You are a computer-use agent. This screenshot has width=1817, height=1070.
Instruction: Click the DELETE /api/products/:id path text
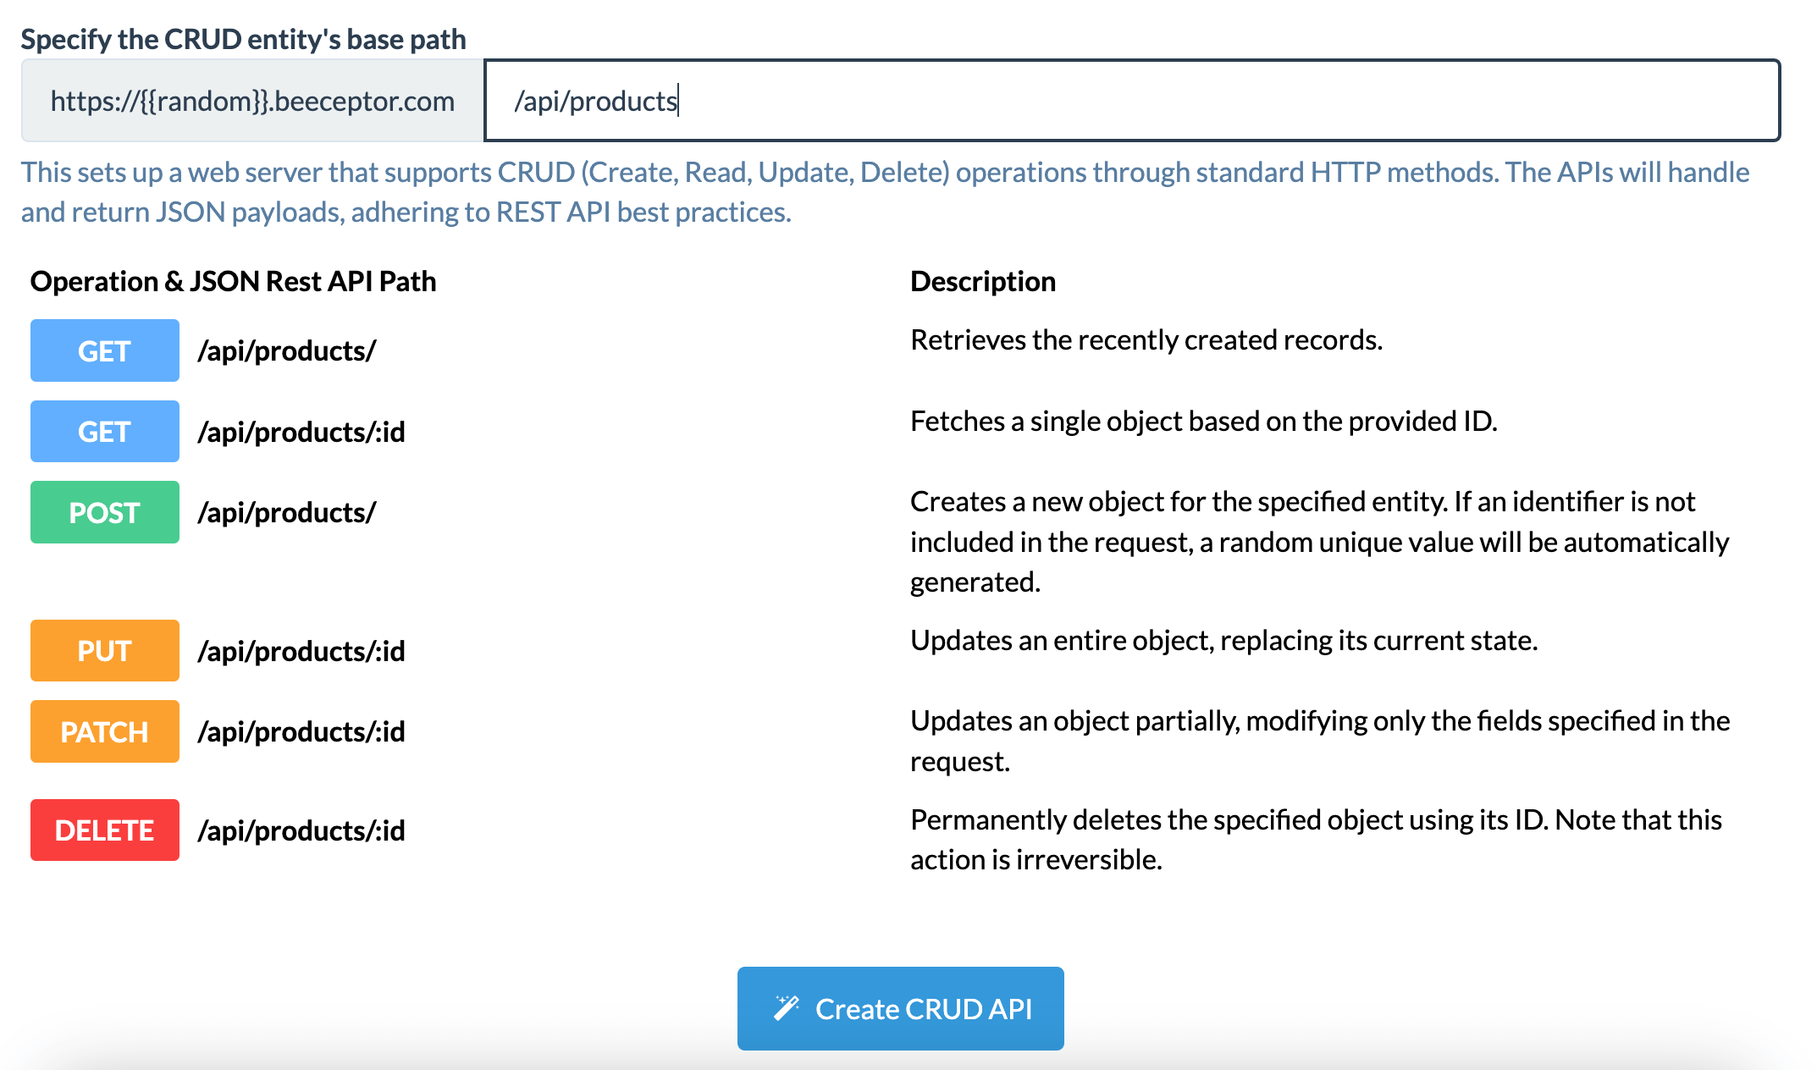tap(301, 830)
